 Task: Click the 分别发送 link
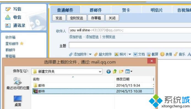point(109,37)
